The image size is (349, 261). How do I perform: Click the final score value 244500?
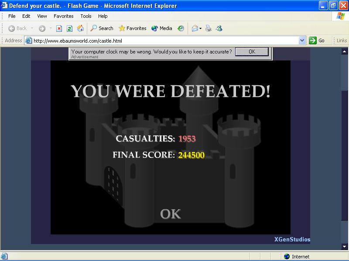coord(191,155)
